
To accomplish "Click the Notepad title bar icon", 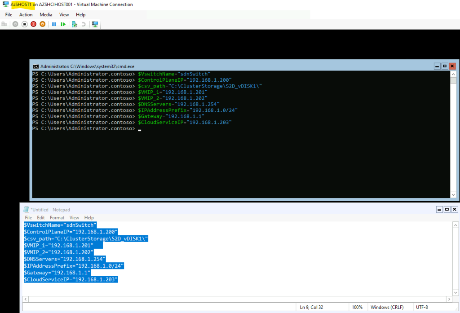I will click(27, 209).
